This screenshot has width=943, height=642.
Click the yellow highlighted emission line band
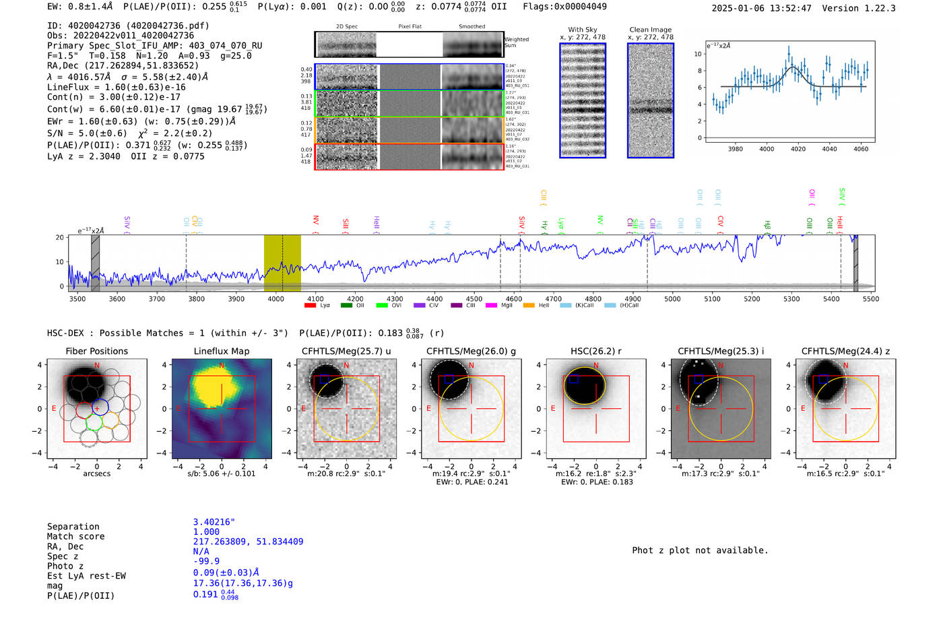point(282,263)
